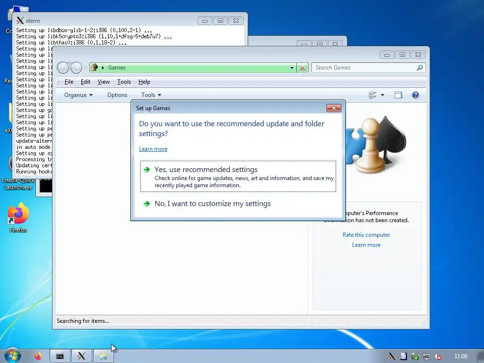Expand the Organize dropdown
This screenshot has width=484, height=363.
78,95
